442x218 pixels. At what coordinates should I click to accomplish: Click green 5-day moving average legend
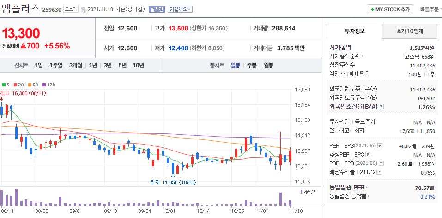pyautogui.click(x=6, y=85)
